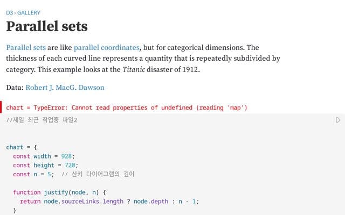Click the value 5 assigned to n

pos(49,174)
